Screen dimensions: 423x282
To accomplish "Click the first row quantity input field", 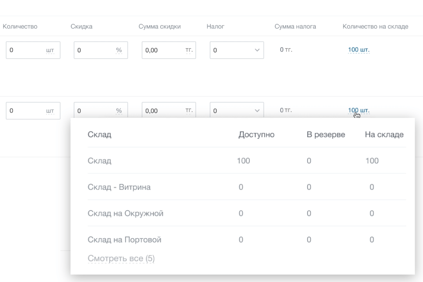I will pos(25,50).
